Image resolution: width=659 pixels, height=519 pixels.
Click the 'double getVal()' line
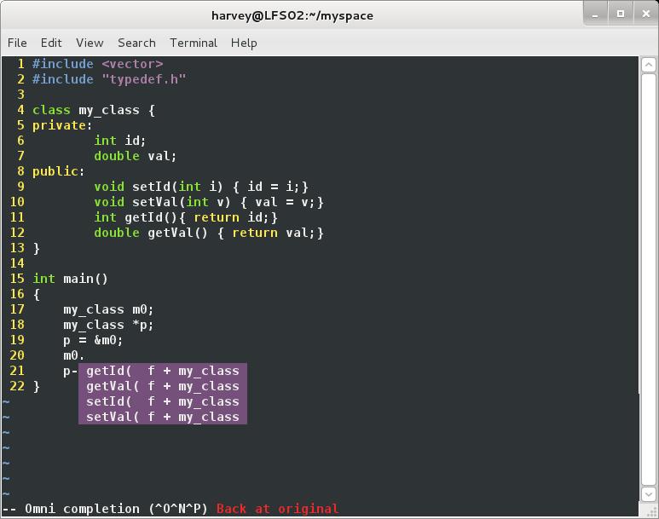pos(209,233)
